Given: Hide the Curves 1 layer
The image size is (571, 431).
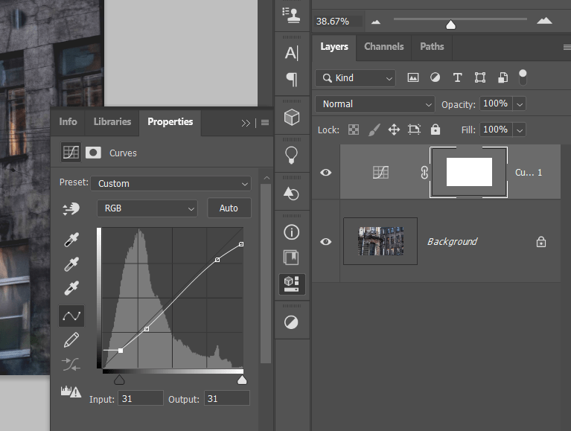Looking at the screenshot, I should (x=325, y=172).
